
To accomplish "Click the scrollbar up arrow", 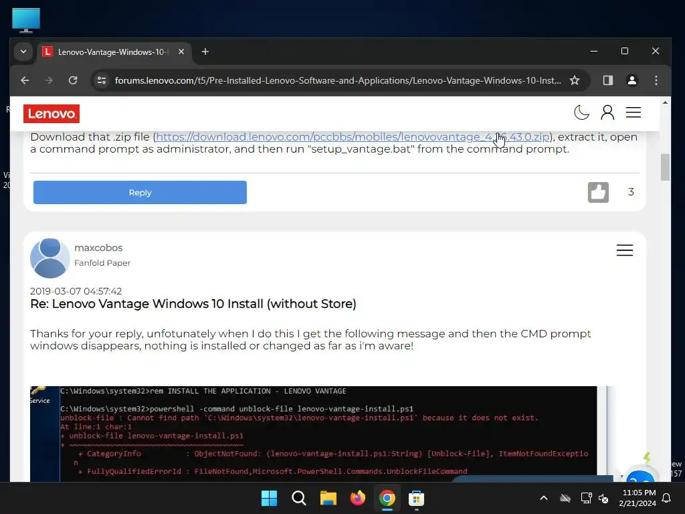I will pos(665,102).
